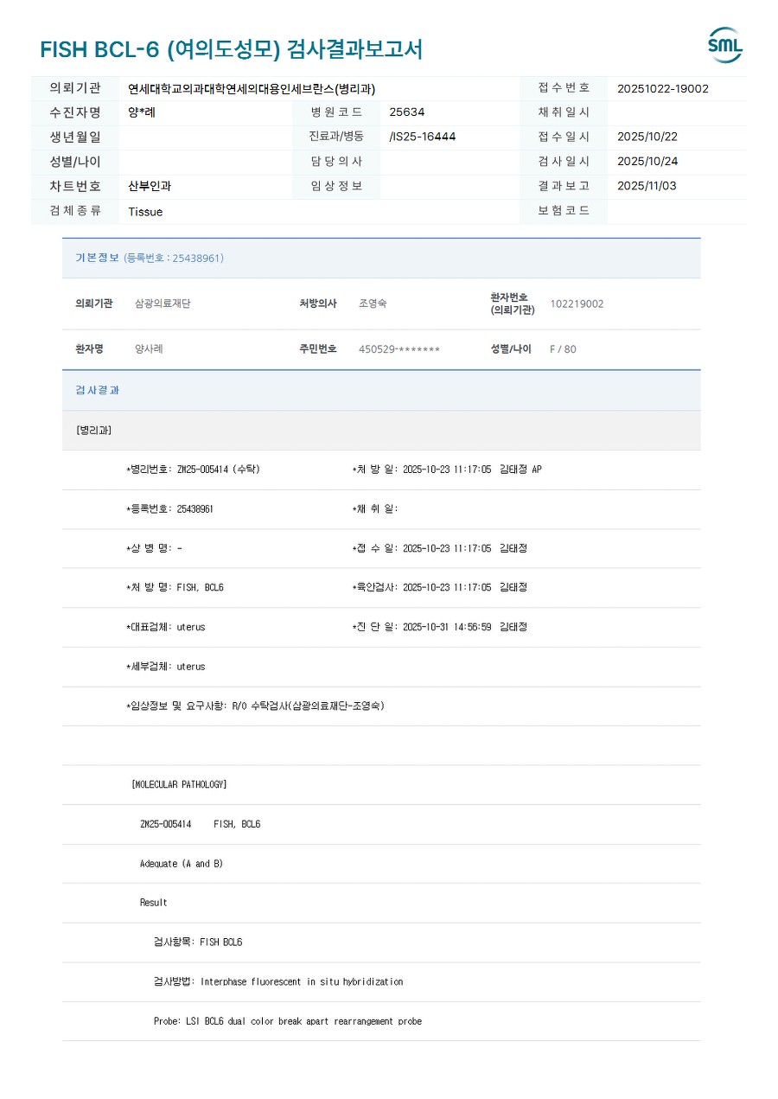Click the 처방일 2025-10-23 11:17:05 entry
This screenshot has width=778, height=1099.
pyautogui.click(x=447, y=470)
